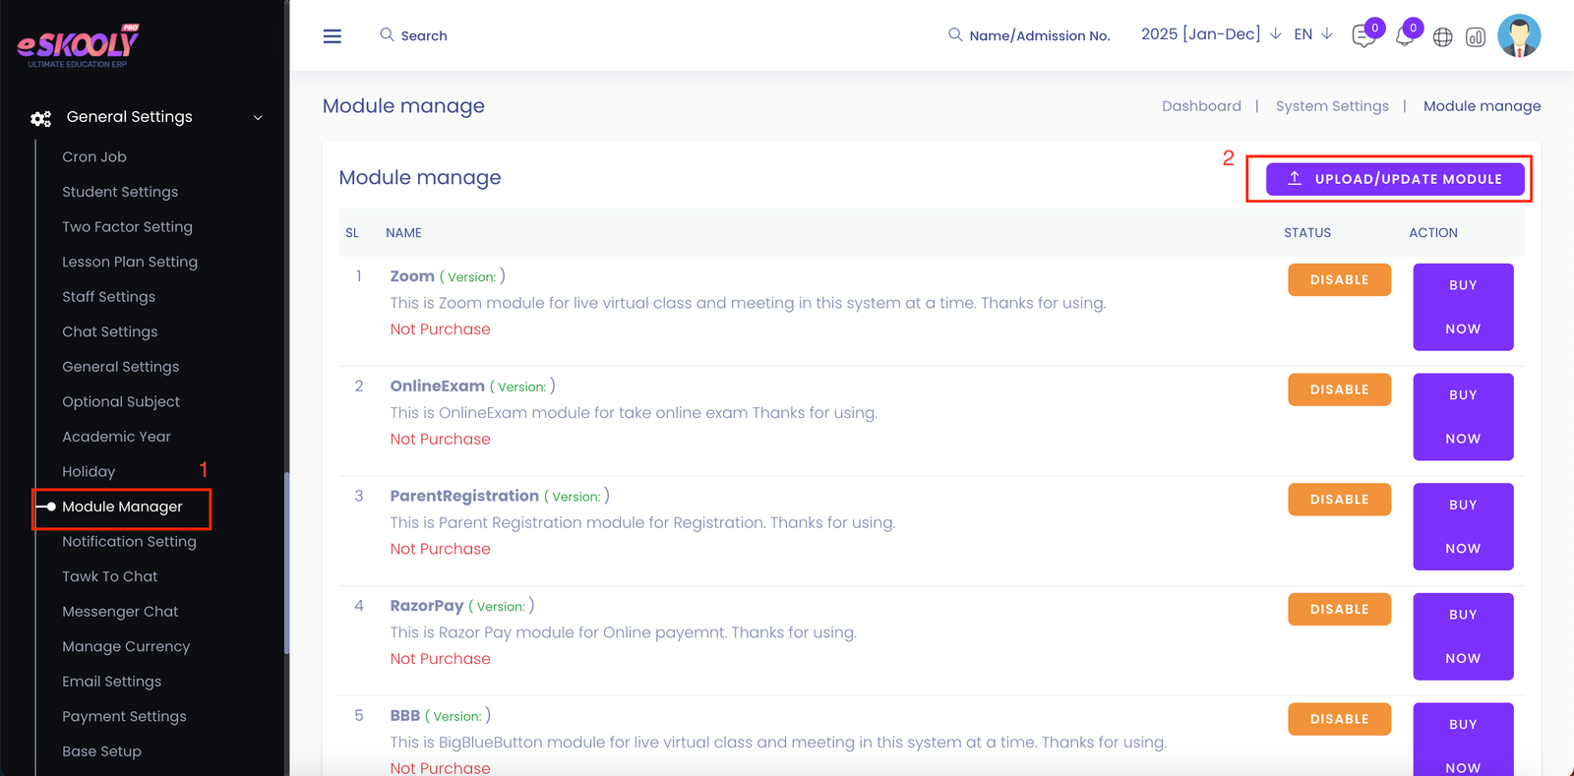Click the General Settings gear icon
Image resolution: width=1574 pixels, height=776 pixels.
click(40, 118)
